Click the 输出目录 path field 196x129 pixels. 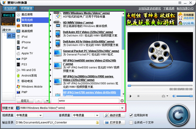pos(57,122)
